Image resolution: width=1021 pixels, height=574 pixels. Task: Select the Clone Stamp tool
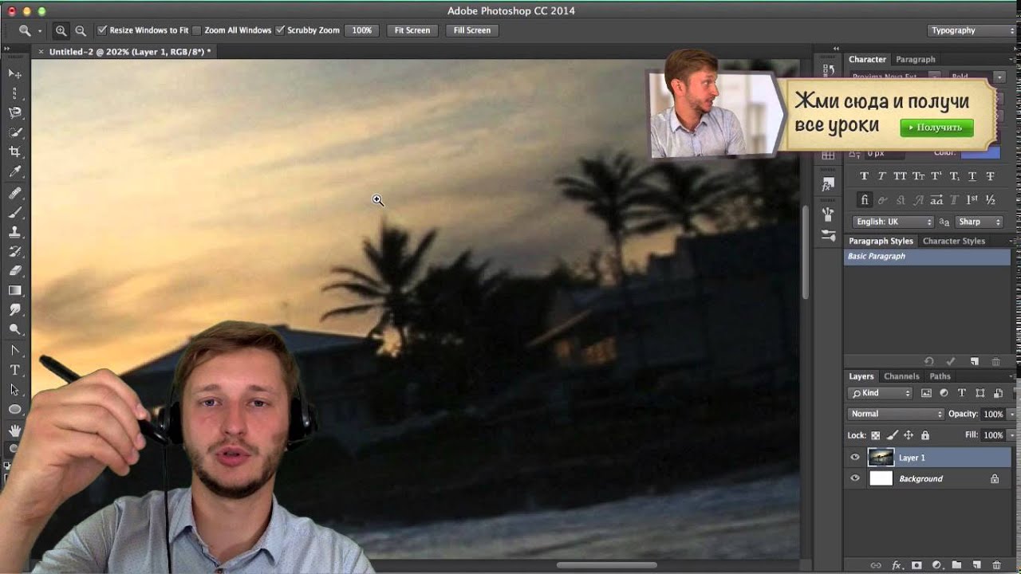(x=14, y=233)
